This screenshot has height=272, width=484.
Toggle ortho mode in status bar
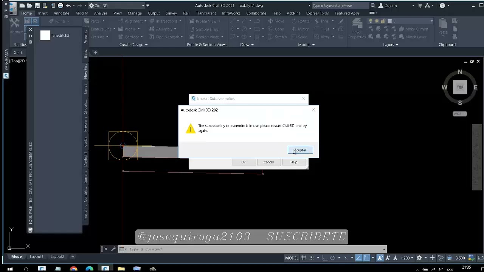tap(325, 258)
